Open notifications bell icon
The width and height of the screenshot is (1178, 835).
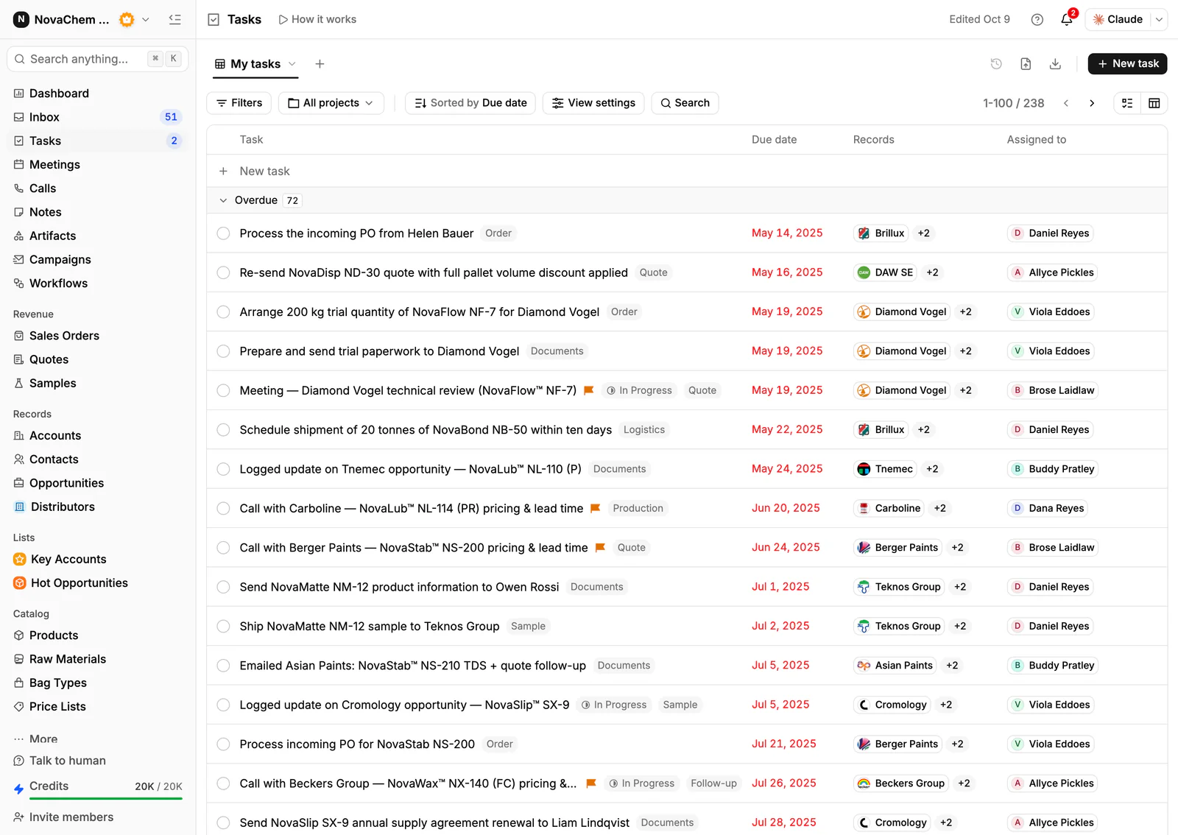(1067, 19)
